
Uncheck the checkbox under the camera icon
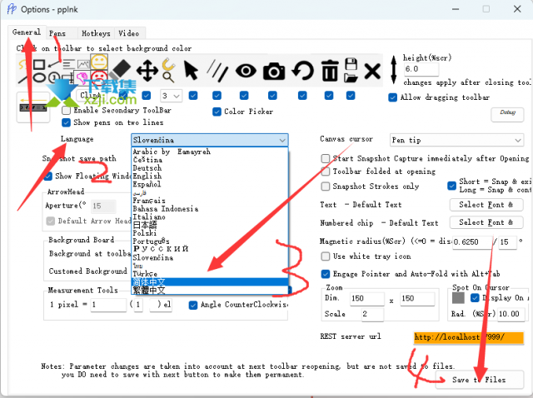[272, 96]
